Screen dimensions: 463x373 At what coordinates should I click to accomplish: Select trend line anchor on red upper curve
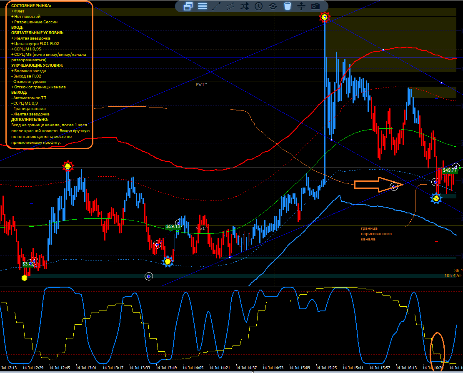383,50
